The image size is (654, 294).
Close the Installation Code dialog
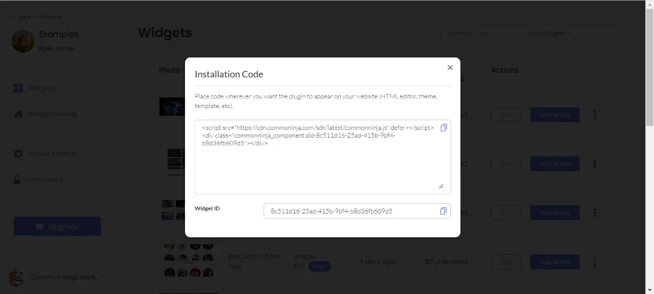point(450,68)
